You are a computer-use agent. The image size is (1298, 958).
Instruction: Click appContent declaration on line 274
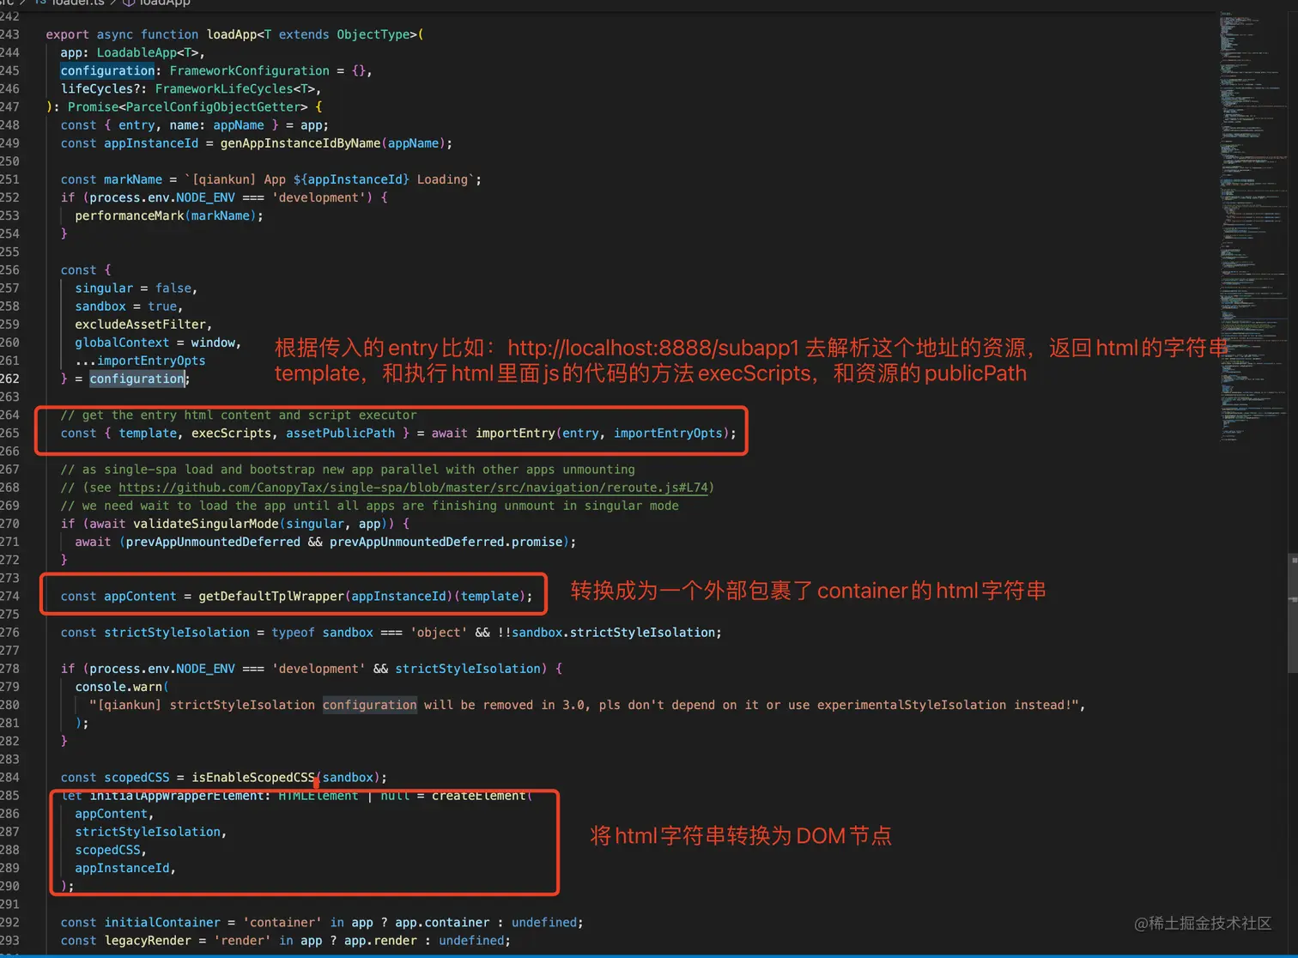coord(140,597)
